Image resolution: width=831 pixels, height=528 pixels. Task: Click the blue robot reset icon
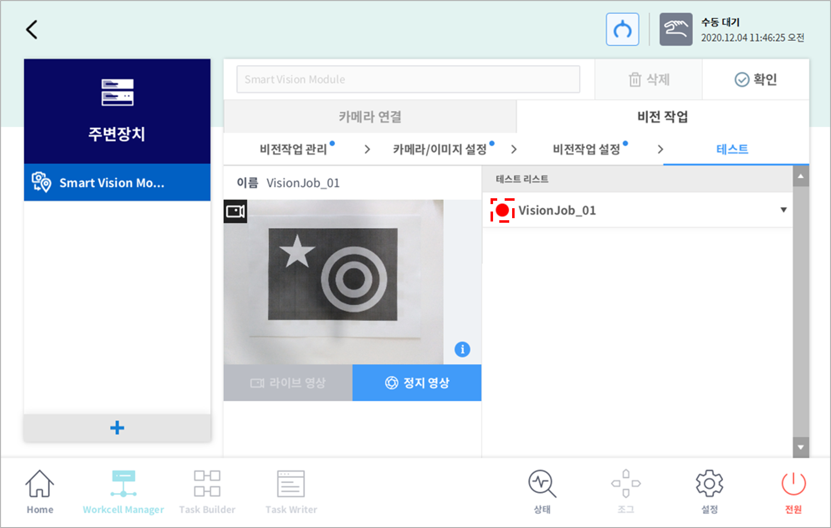pos(622,29)
